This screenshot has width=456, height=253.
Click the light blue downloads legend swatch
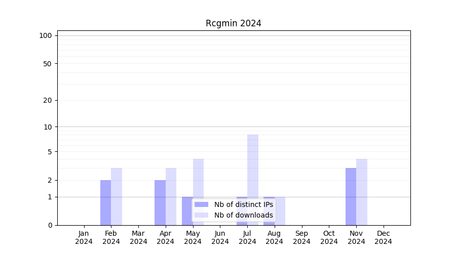click(201, 215)
